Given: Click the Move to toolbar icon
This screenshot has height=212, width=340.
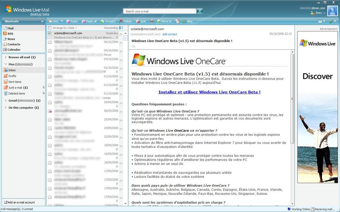Looking at the screenshot, I should [159, 21].
